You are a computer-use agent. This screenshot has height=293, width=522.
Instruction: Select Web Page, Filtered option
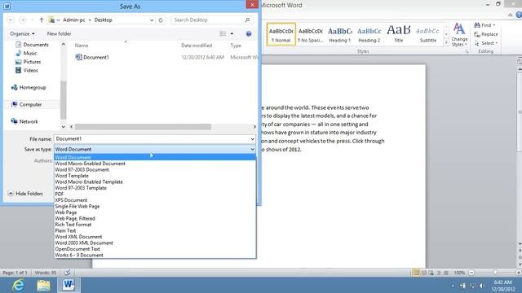pos(155,218)
